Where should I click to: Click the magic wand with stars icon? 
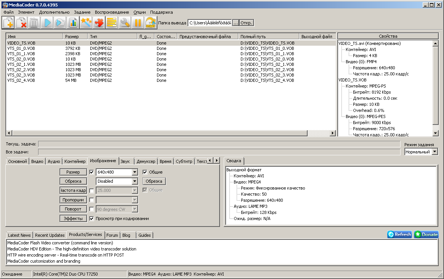click(86, 22)
